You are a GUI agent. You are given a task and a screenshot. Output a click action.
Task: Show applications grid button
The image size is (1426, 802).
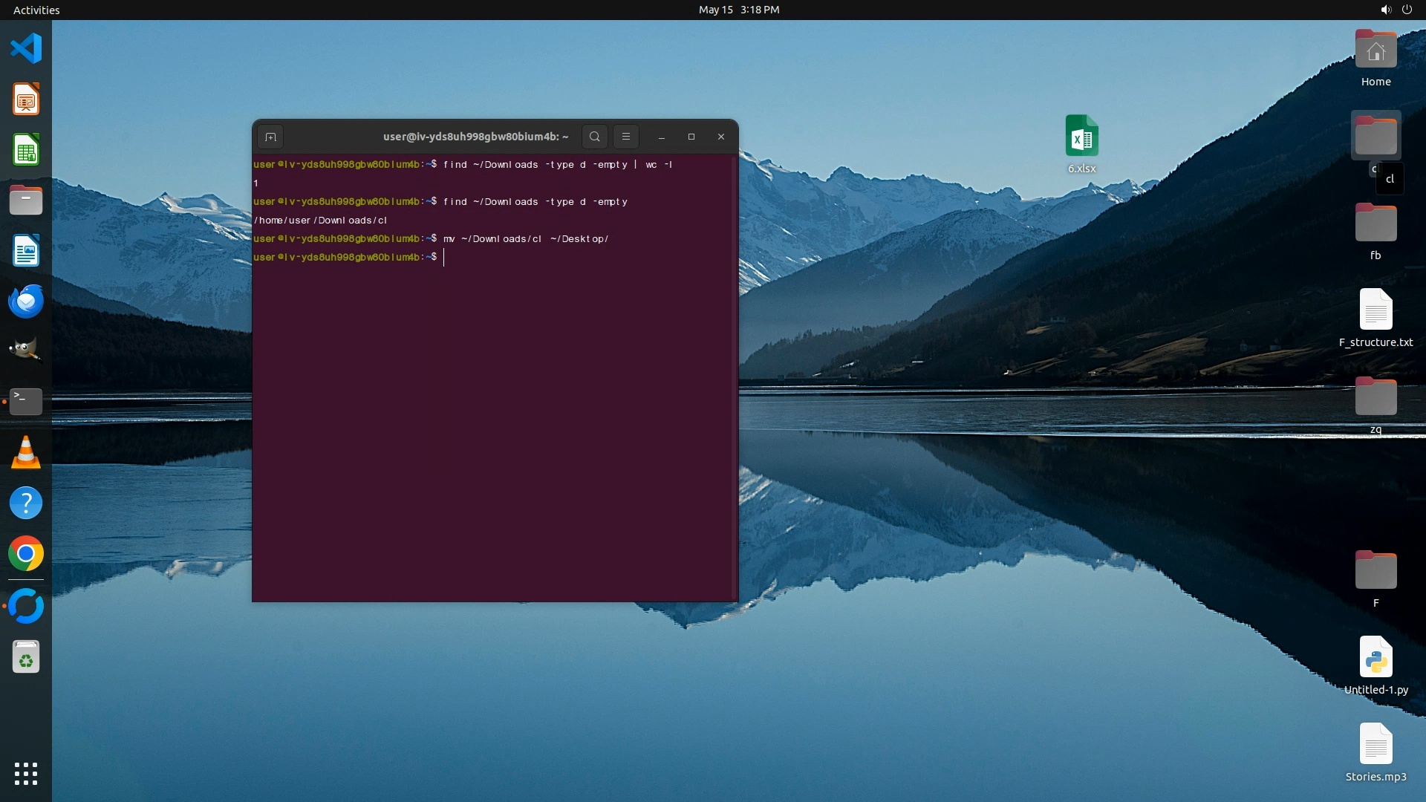(26, 773)
